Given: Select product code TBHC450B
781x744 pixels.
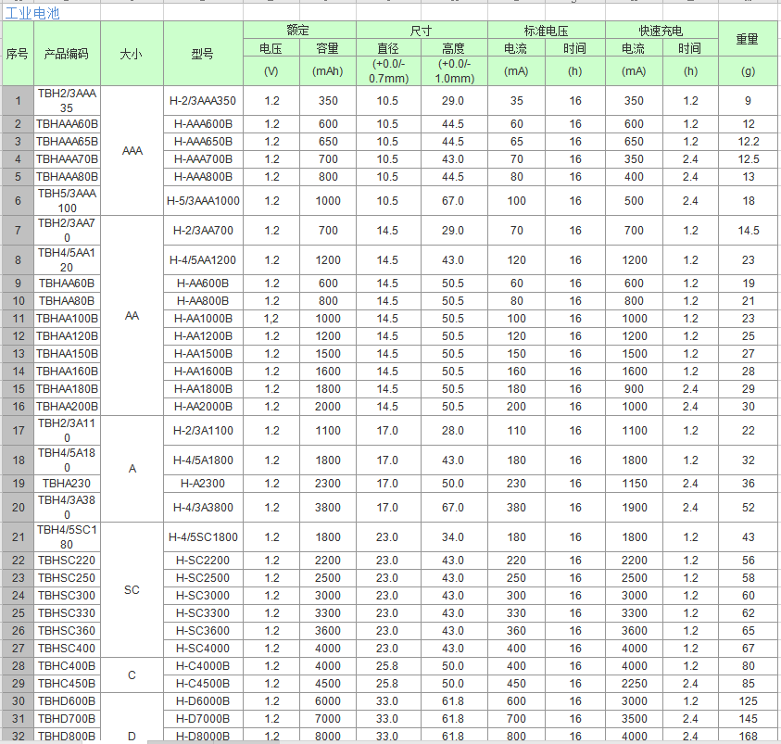Looking at the screenshot, I should coord(67,684).
